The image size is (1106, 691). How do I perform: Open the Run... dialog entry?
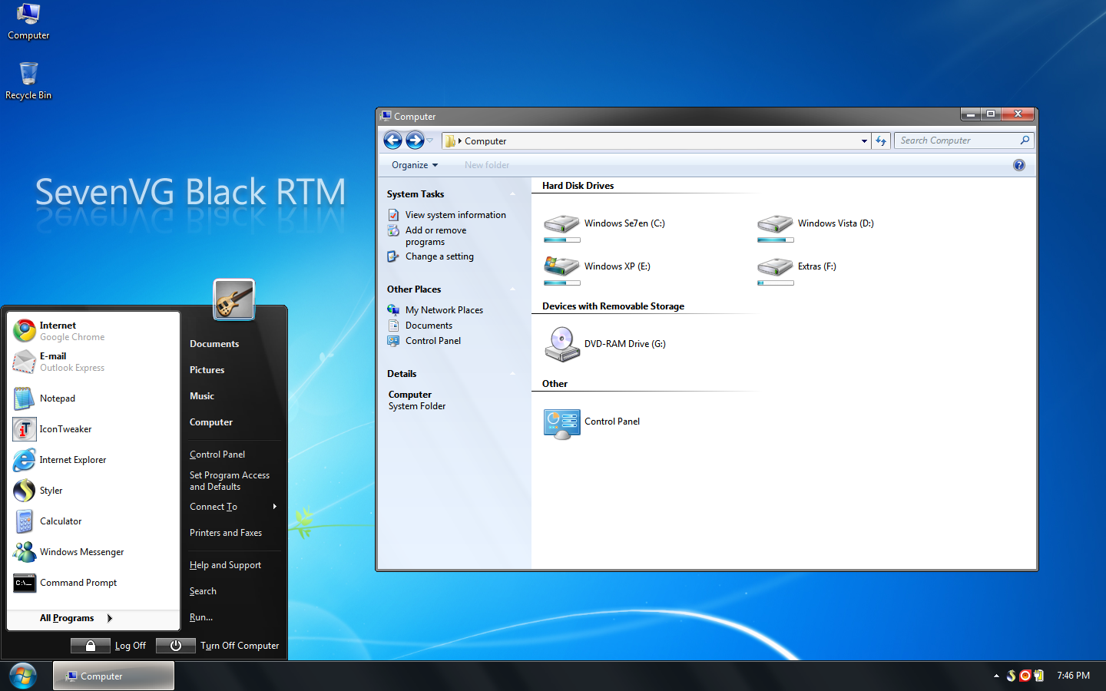point(201,617)
